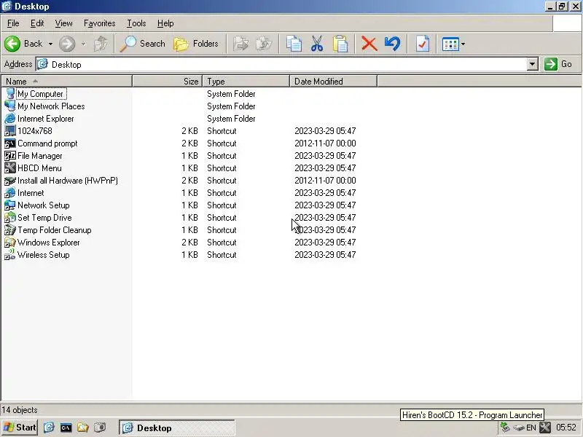Click the EN language indicator
Viewport: 583px width, 437px height.
coord(531,428)
